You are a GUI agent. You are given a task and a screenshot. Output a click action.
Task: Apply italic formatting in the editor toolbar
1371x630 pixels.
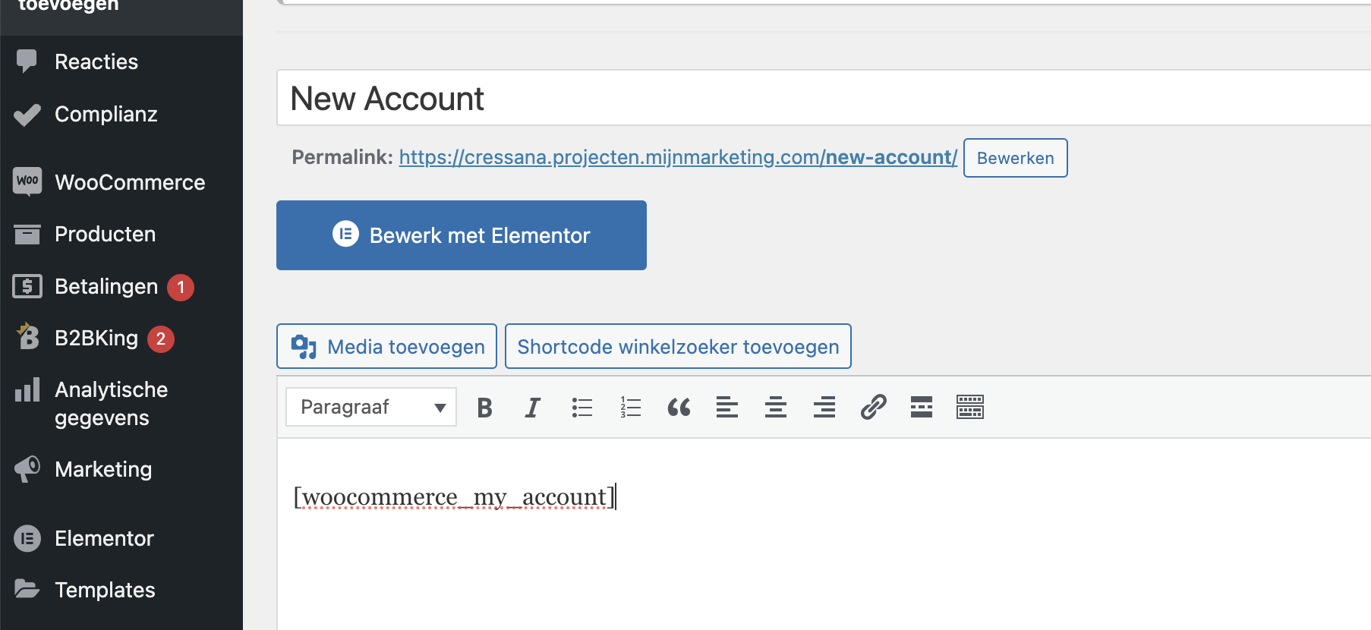tap(533, 408)
